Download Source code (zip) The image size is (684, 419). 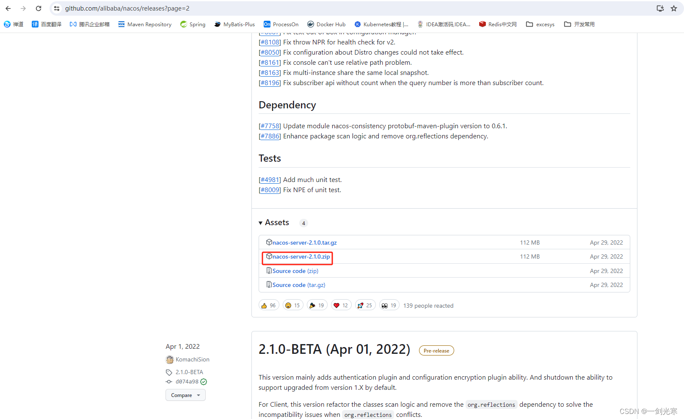click(295, 271)
